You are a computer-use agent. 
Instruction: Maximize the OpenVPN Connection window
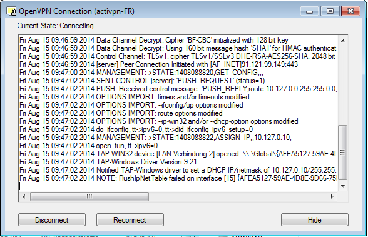pyautogui.click(x=330, y=11)
